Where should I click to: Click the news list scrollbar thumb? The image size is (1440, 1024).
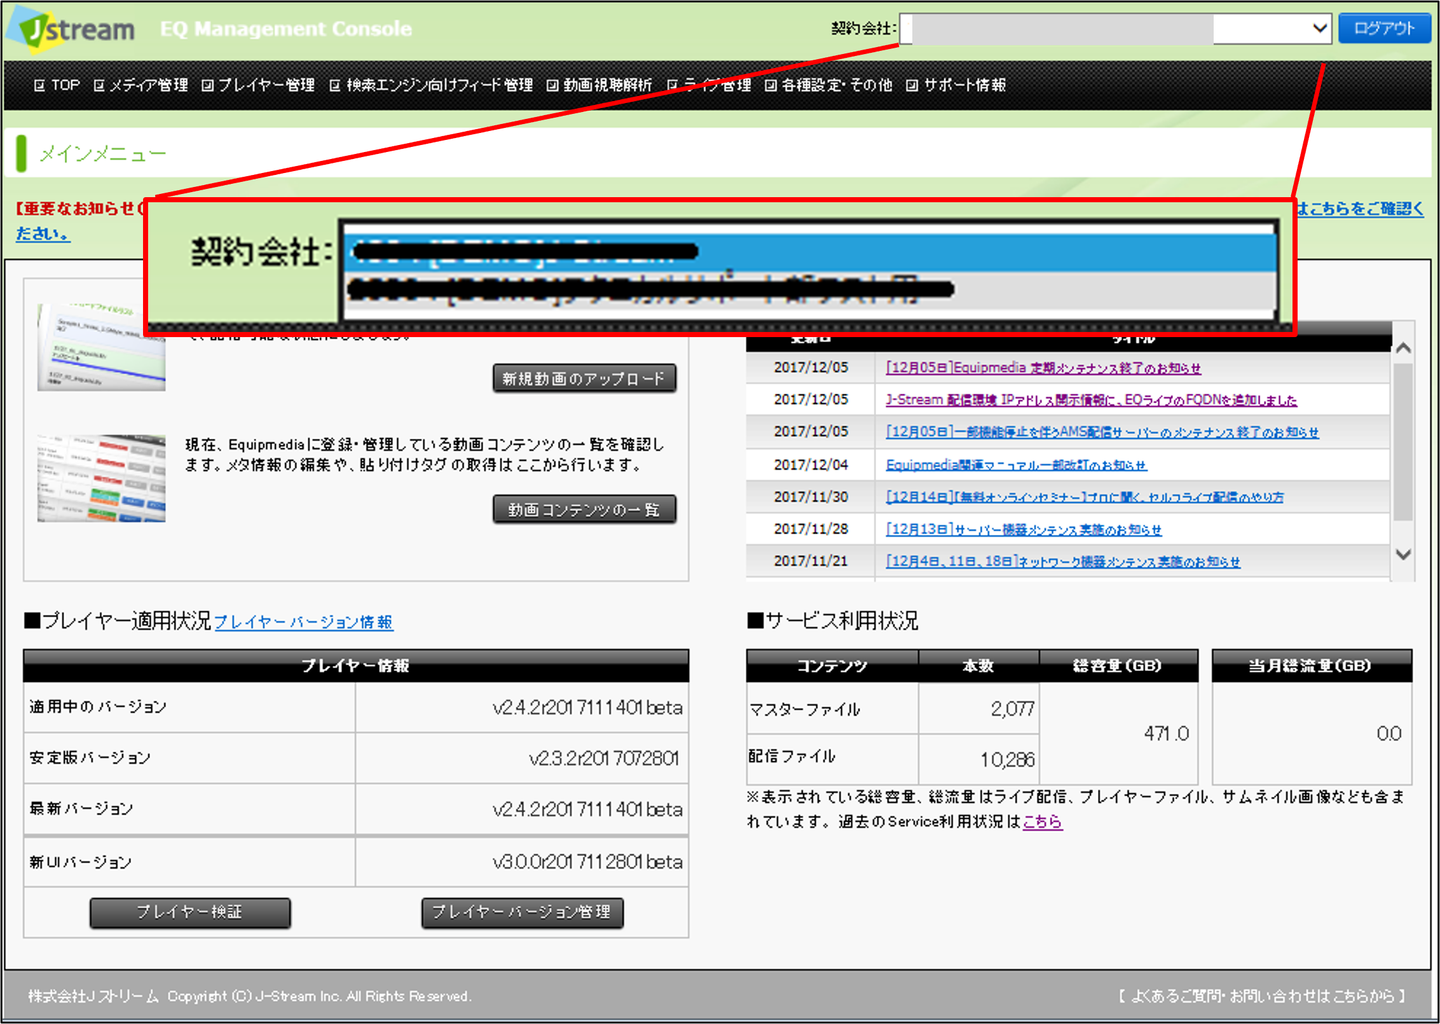click(1403, 442)
